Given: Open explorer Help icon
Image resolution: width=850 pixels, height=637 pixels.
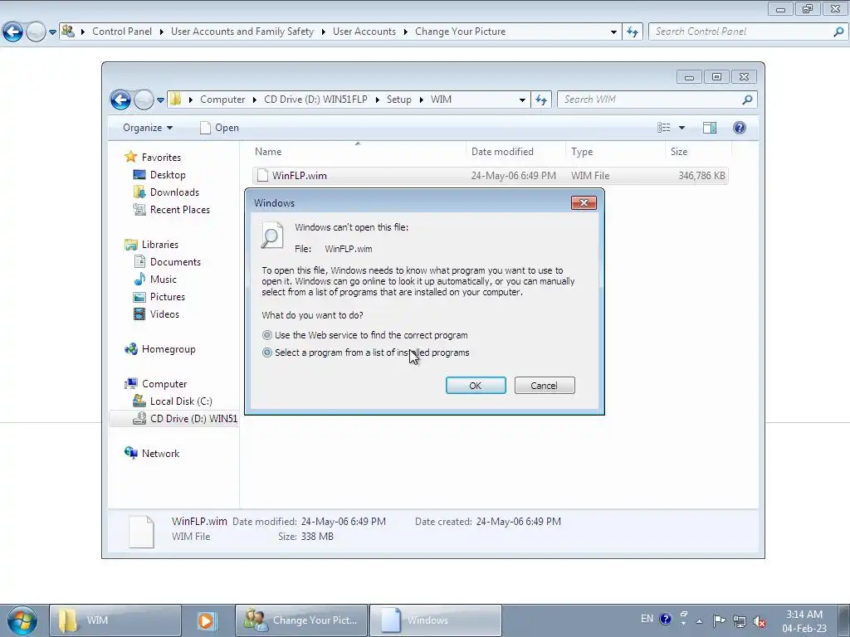Looking at the screenshot, I should tap(740, 128).
